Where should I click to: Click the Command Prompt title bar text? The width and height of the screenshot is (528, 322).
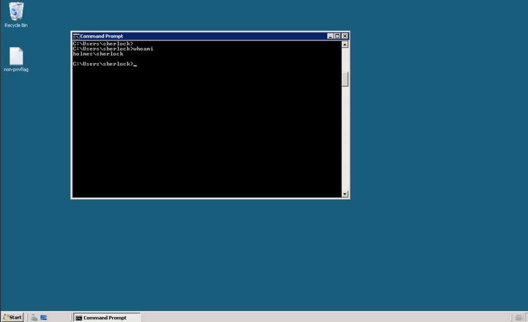coord(102,36)
